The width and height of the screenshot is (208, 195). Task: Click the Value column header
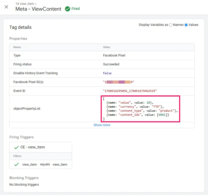107,47
